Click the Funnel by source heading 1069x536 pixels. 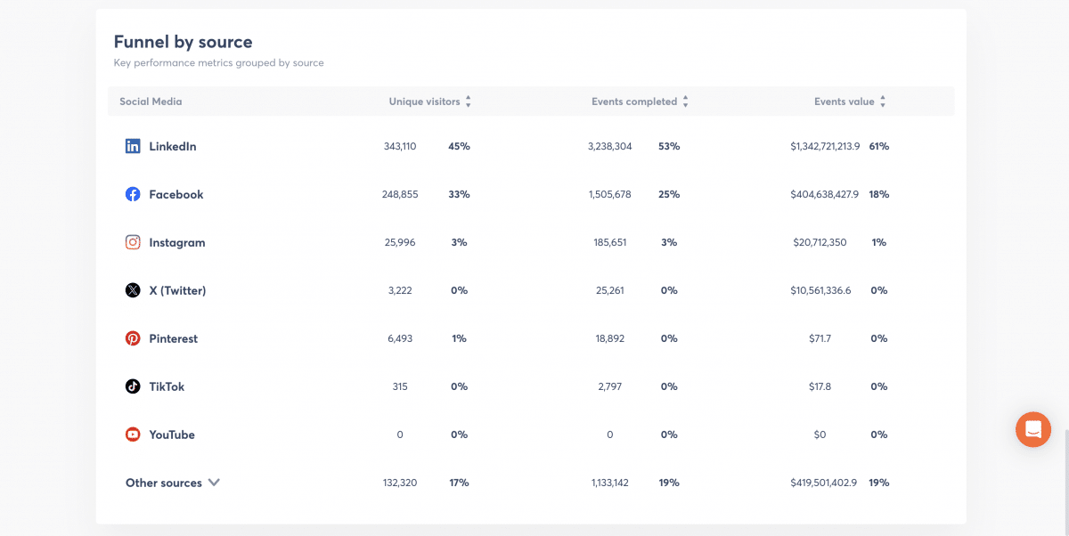pyautogui.click(x=183, y=42)
